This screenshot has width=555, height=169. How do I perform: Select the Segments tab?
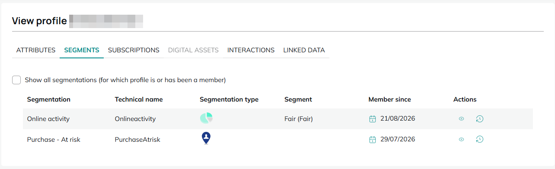[x=82, y=50]
